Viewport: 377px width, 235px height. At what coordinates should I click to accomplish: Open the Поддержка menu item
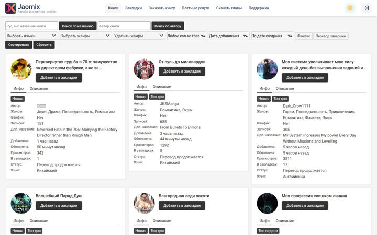[x=259, y=8]
